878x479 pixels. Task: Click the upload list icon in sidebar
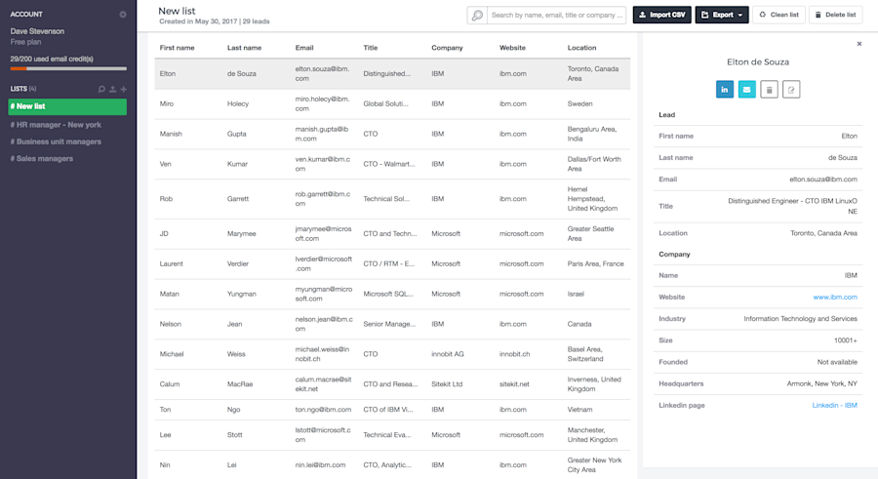[x=112, y=89]
